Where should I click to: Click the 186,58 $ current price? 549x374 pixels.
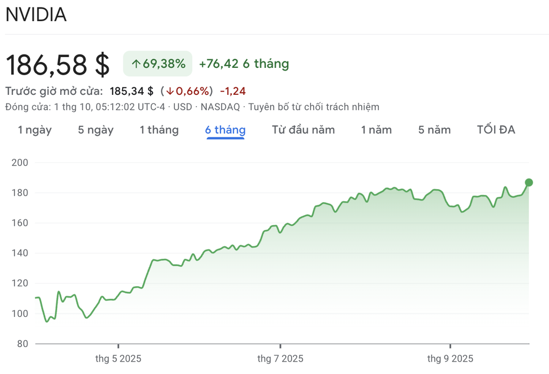click(58, 65)
